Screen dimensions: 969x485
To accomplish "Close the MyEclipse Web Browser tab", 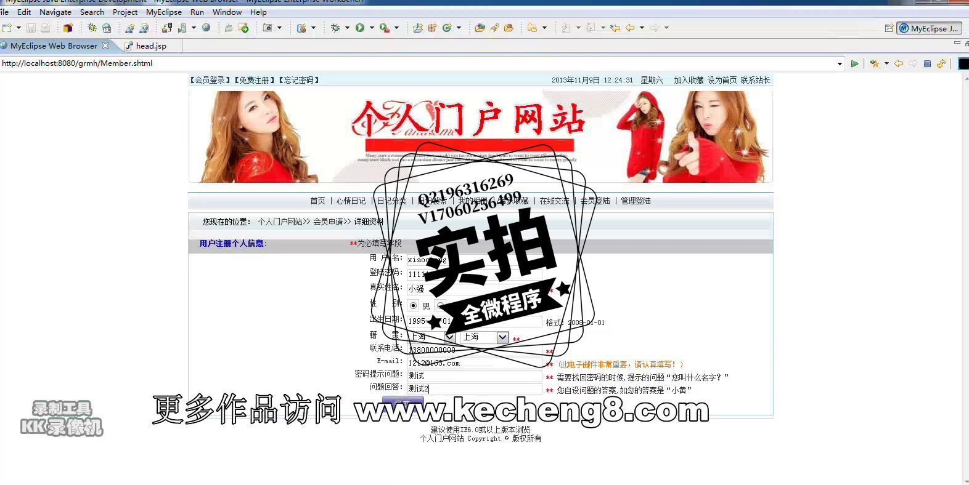I will pyautogui.click(x=105, y=46).
